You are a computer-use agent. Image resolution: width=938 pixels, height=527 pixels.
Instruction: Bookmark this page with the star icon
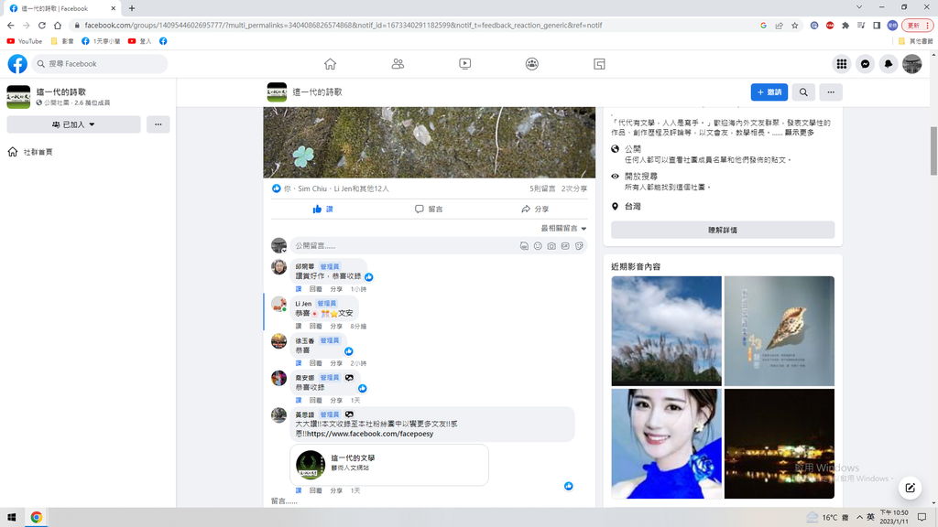click(x=794, y=26)
